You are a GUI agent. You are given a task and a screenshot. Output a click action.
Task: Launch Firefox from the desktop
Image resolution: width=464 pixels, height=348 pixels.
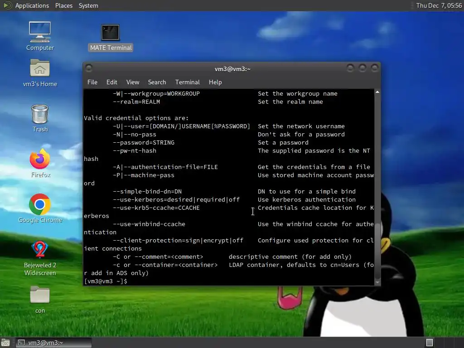coord(40,163)
